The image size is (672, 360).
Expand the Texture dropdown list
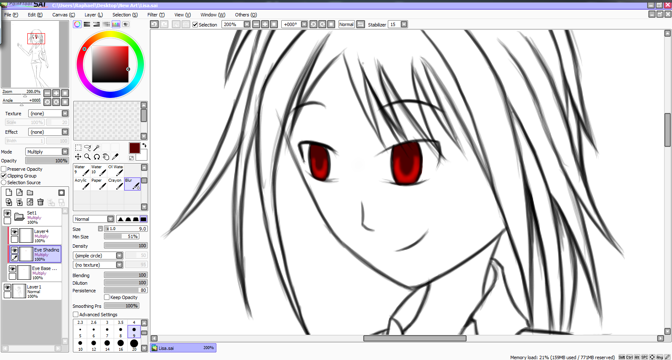coord(65,114)
